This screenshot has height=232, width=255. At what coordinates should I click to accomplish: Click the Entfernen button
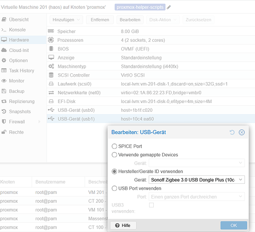click(100, 20)
